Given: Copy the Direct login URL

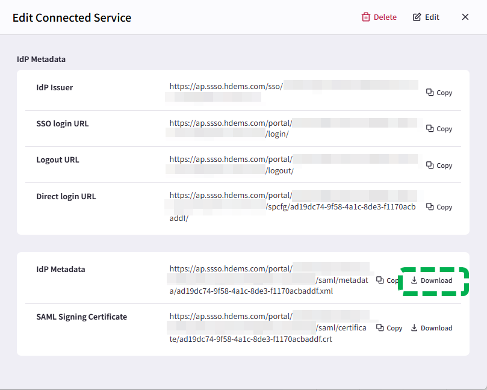Looking at the screenshot, I should coord(439,207).
